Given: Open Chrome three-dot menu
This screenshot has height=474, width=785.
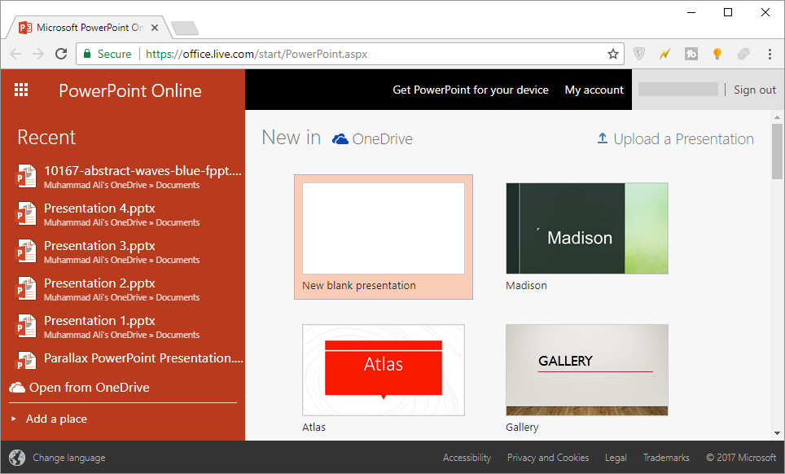Looking at the screenshot, I should (x=770, y=54).
